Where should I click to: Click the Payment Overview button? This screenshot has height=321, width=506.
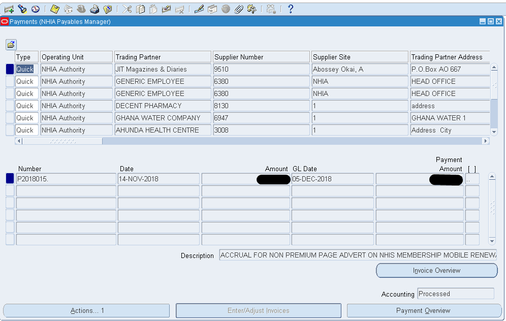click(x=423, y=310)
